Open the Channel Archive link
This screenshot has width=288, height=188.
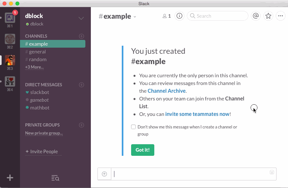pyautogui.click(x=167, y=91)
